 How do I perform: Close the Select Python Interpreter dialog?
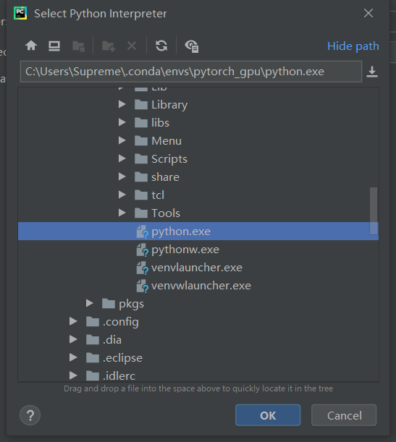[x=368, y=13]
